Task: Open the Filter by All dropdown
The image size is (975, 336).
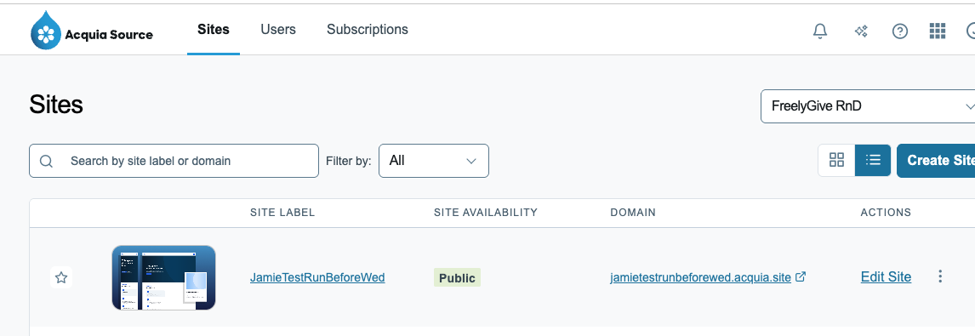Action: (433, 161)
